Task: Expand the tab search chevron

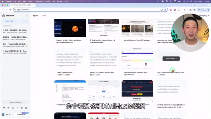Action: point(209,5)
